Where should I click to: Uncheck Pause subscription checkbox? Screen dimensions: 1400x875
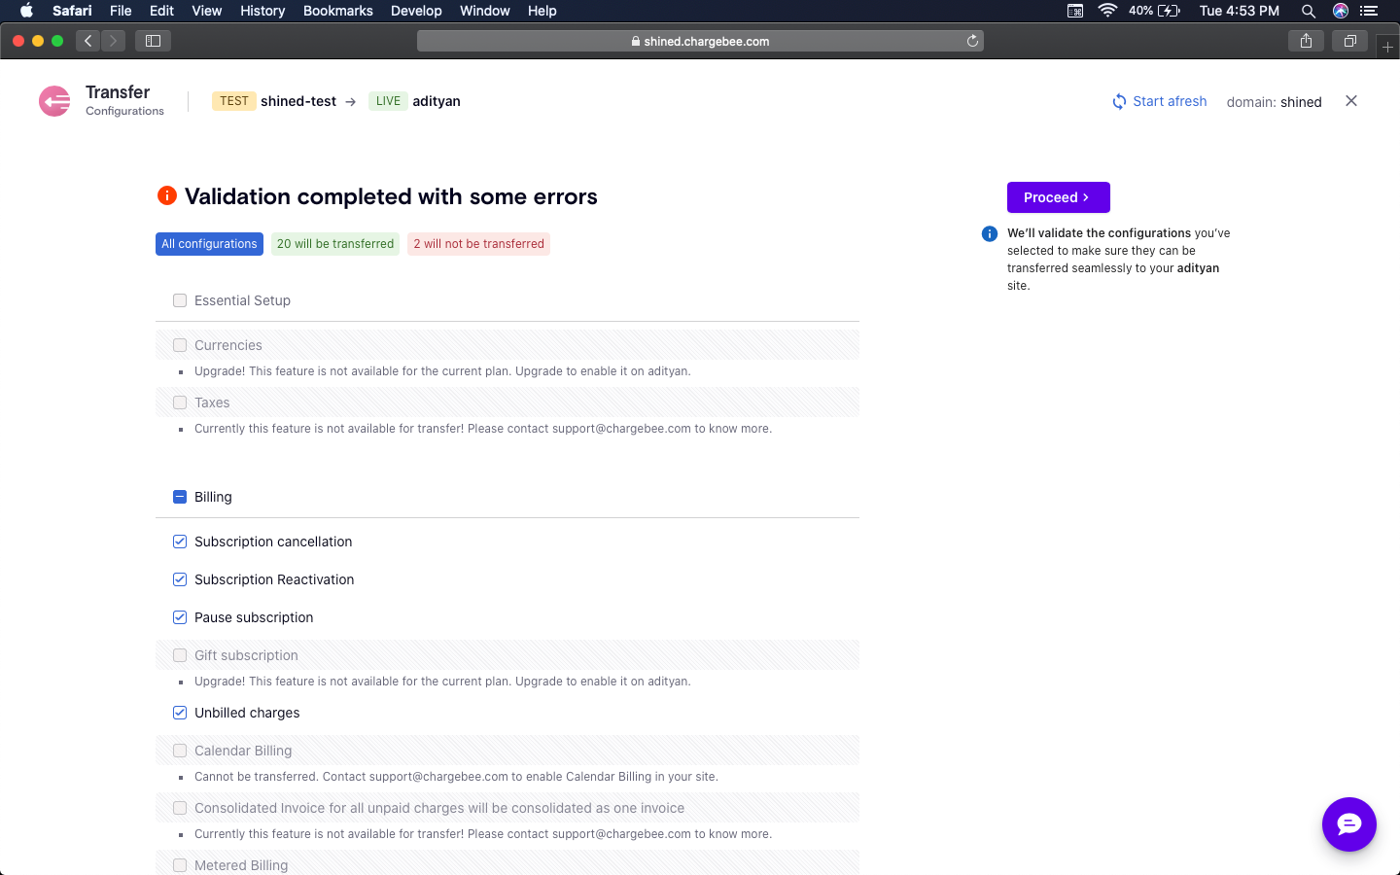(180, 617)
